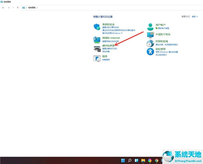This screenshot has height=164, width=203.
Task: Open taskbar Search magnifier
Action: pyautogui.click(x=130, y=160)
